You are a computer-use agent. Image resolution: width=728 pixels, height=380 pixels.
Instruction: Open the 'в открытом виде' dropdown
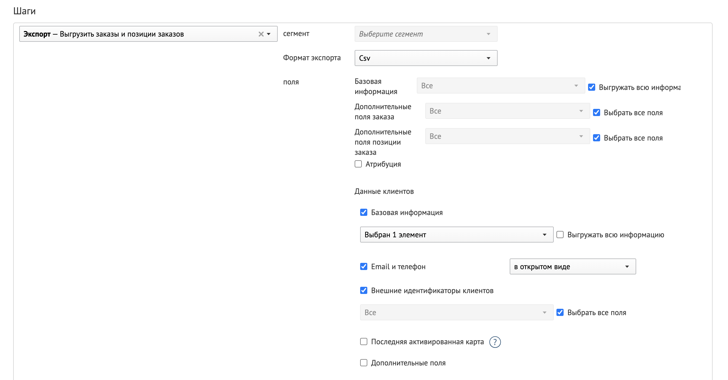pyautogui.click(x=573, y=266)
